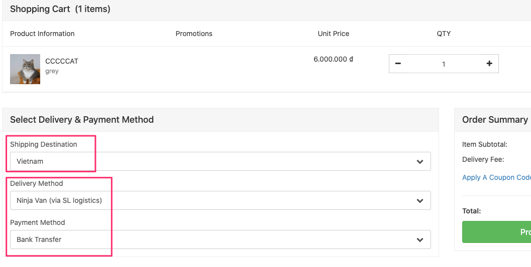Click the CCCCCAT product name

coord(62,61)
